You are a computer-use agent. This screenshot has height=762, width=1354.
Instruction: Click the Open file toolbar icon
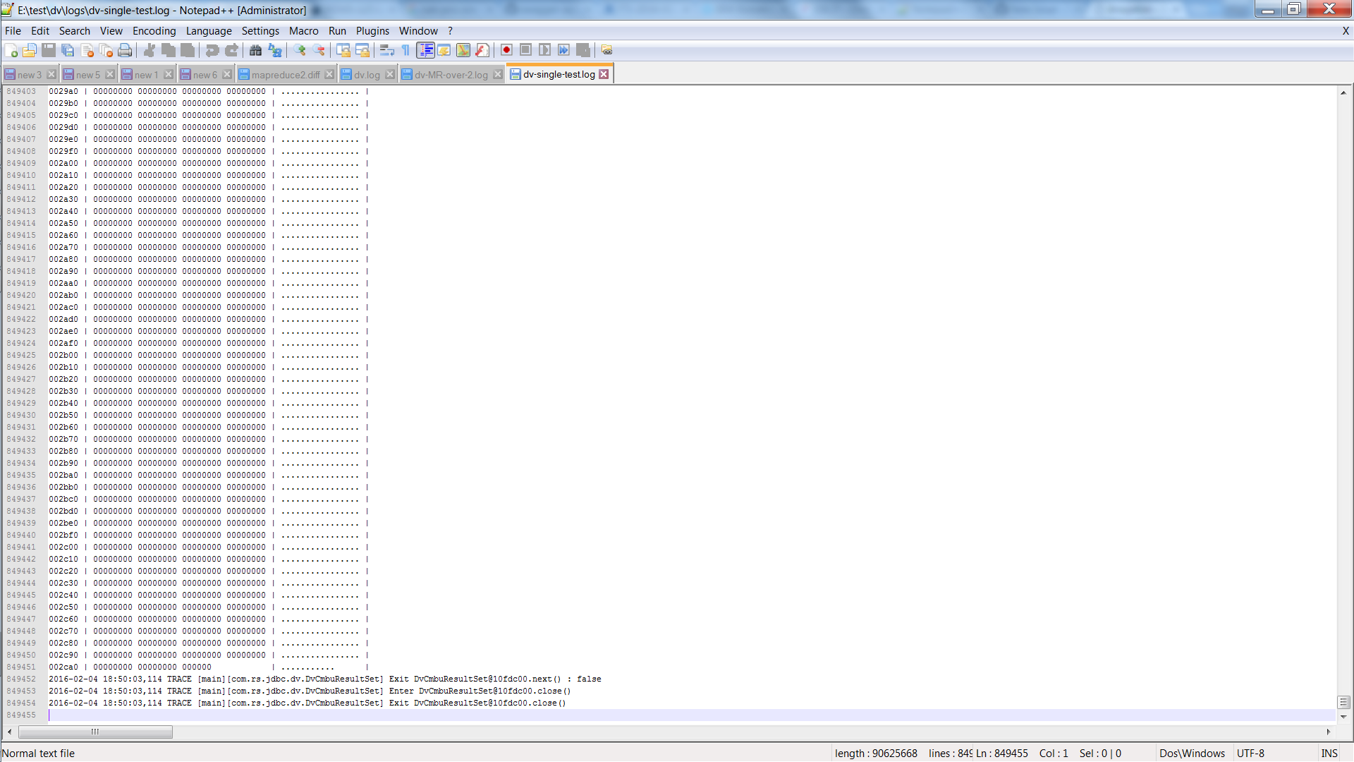[x=30, y=50]
